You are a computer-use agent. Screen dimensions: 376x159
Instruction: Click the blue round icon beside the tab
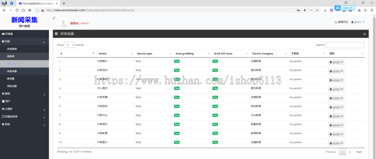click(x=12, y=3)
